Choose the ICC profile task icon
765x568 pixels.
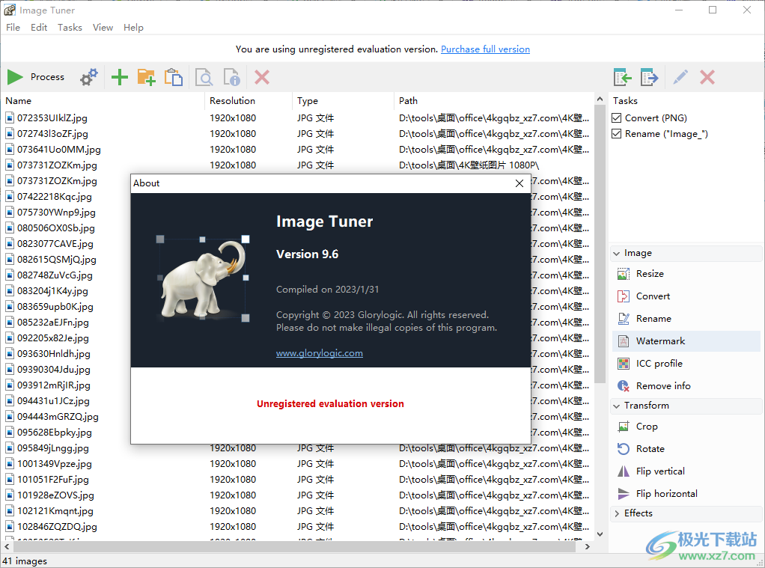coord(624,364)
